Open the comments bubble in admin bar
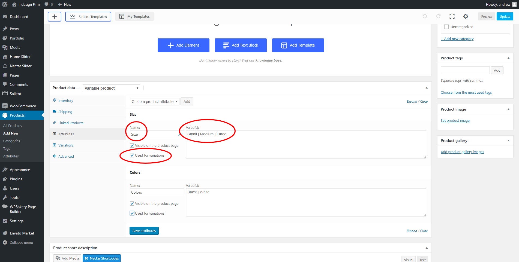The width and height of the screenshot is (519, 262). coord(47,4)
